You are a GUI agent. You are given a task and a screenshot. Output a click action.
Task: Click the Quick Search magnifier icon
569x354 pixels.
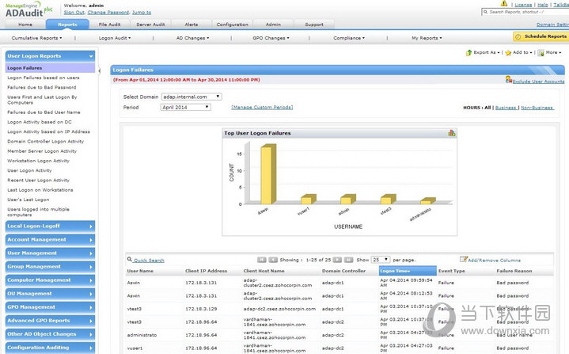click(x=130, y=259)
